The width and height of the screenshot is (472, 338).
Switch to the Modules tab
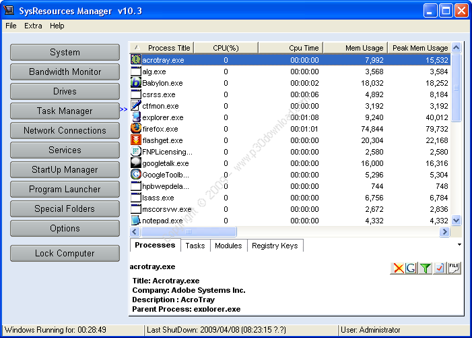coord(228,246)
